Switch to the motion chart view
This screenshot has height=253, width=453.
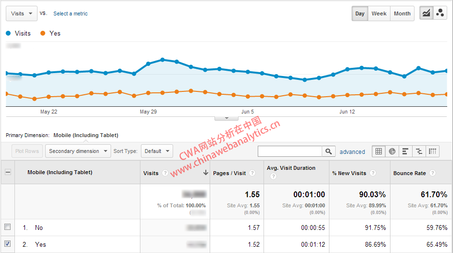coord(440,13)
